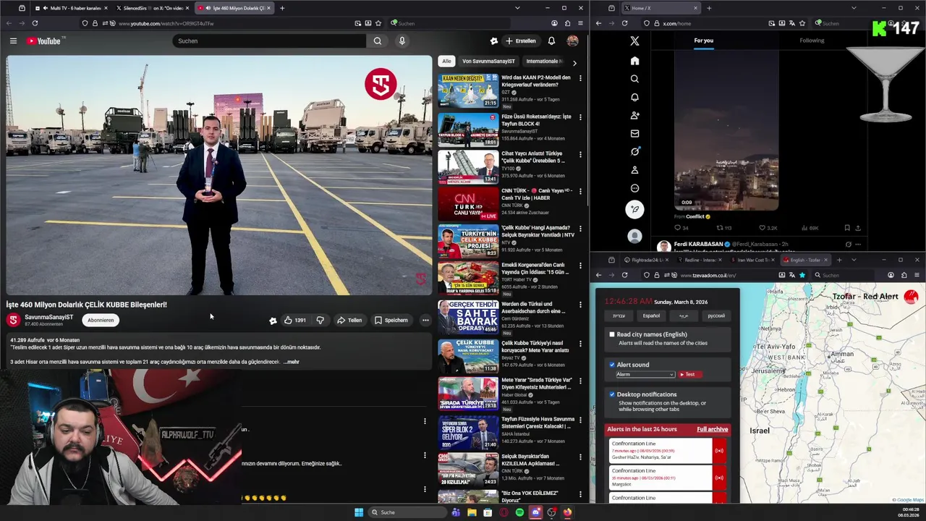The height and width of the screenshot is (521, 926).
Task: Open Grok icon in X sidebar
Action: tap(634, 151)
